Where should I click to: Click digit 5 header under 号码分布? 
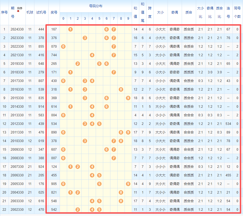point(99,19)
